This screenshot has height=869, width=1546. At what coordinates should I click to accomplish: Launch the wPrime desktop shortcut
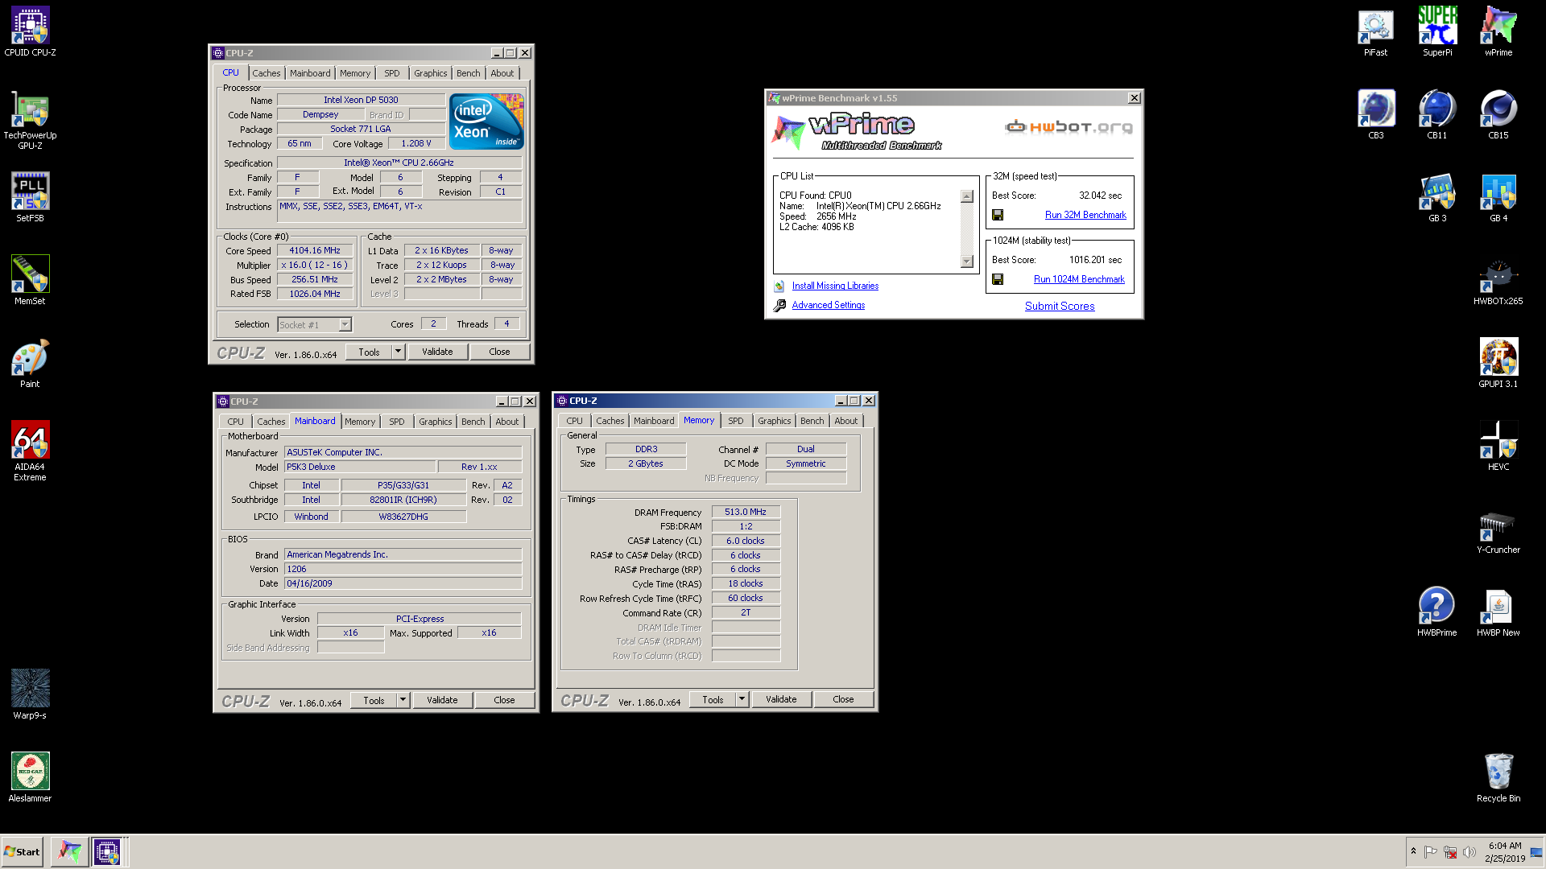[x=1498, y=32]
